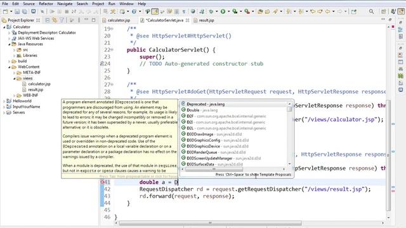The width and height of the screenshot is (406, 228).
Task: Expand the Helloworld project
Action: point(4,101)
